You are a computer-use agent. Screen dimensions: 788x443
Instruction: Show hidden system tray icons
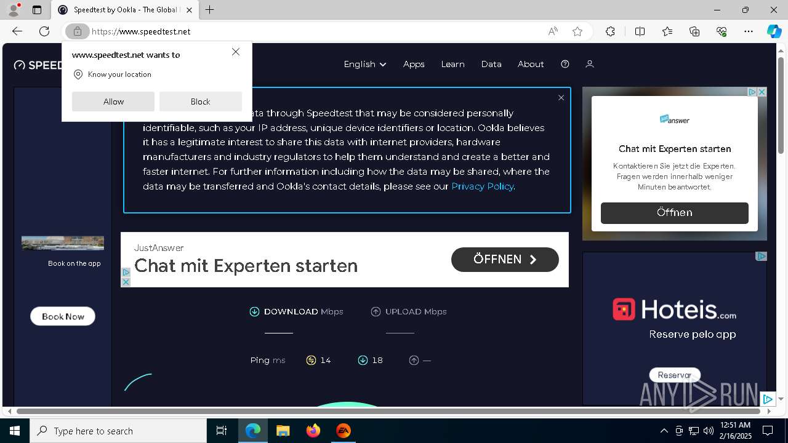coord(664,431)
